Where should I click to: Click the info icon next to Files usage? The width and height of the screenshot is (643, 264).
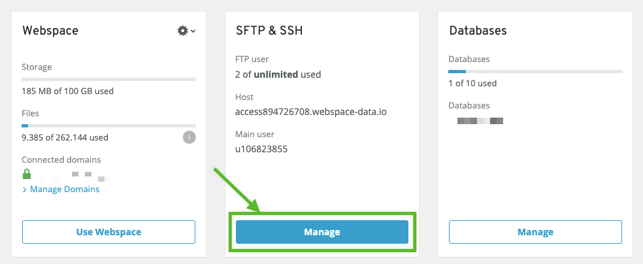click(x=189, y=137)
